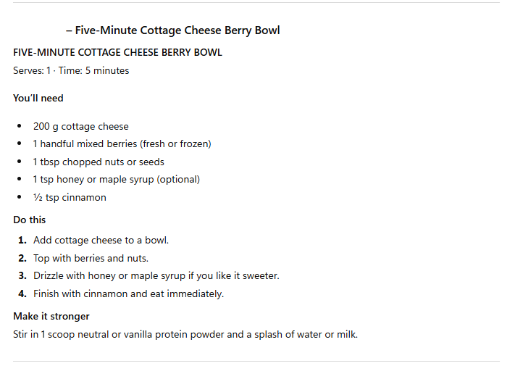Select the chopped nuts or seeds item
Image resolution: width=515 pixels, height=379 pixels.
point(99,162)
